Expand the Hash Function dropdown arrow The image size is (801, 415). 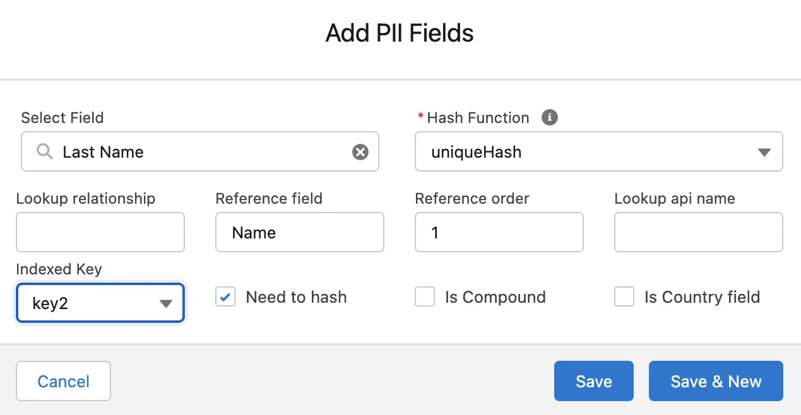pos(764,152)
